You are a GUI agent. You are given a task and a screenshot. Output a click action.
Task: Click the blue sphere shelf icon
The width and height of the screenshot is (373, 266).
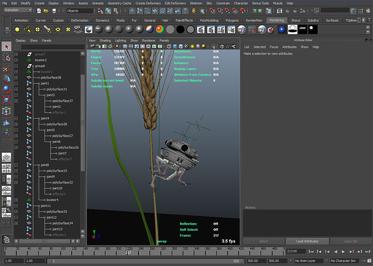click(282, 29)
